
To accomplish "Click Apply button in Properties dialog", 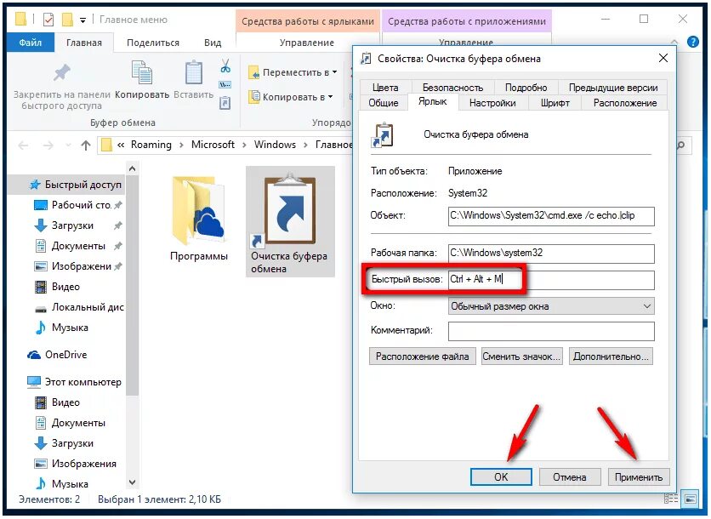I will point(639,476).
